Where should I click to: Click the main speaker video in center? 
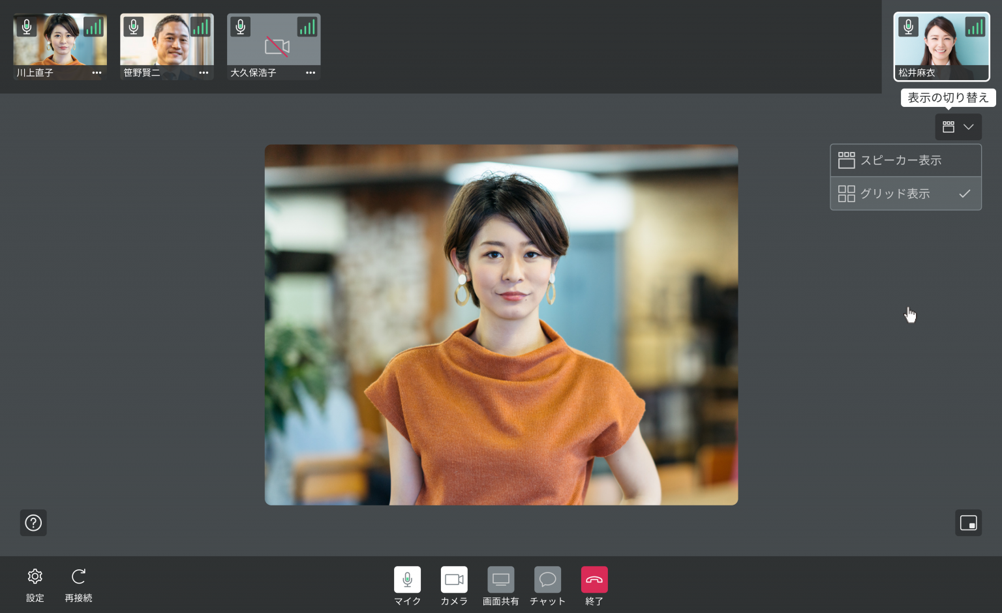click(501, 325)
